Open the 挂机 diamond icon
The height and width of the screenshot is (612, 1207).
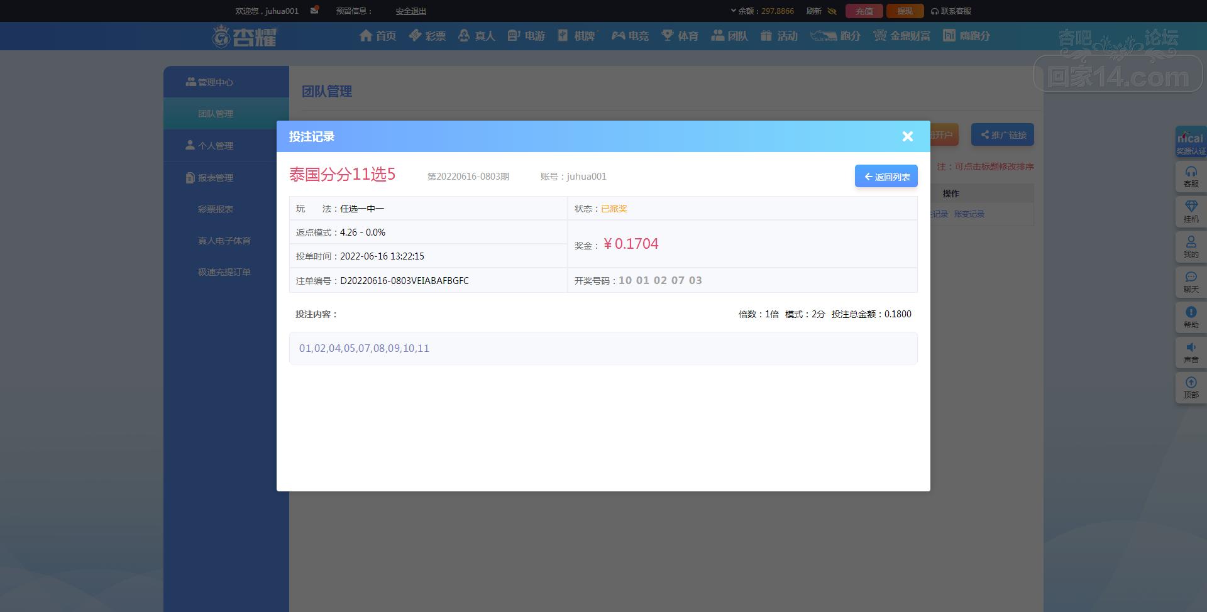(1191, 212)
